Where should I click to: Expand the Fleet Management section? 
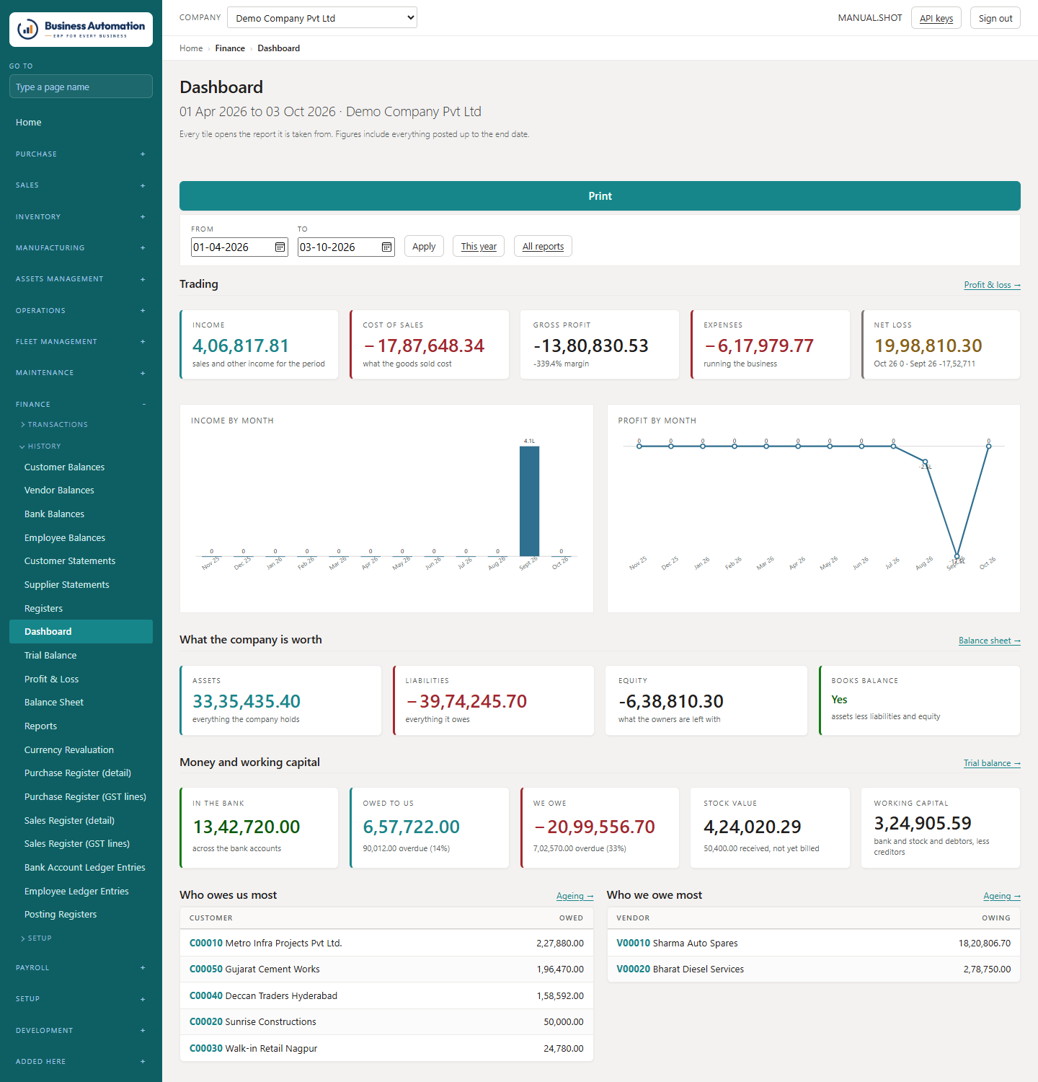(81, 342)
